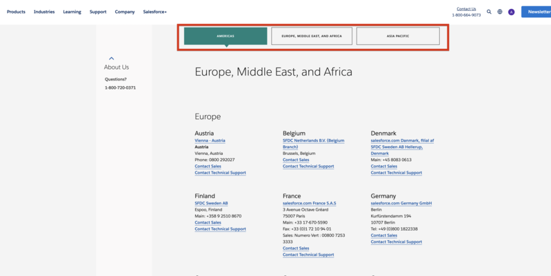The width and height of the screenshot is (551, 276).
Task: Open SFDC Sweden AB link under Finland
Action: coord(211,204)
